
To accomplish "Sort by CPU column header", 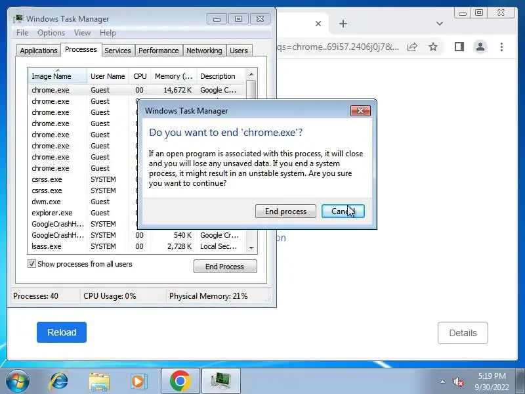I will pyautogui.click(x=140, y=76).
